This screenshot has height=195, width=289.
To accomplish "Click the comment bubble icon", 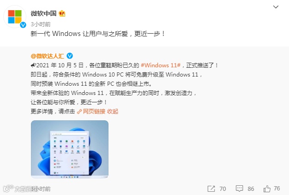I will [x=239, y=189].
